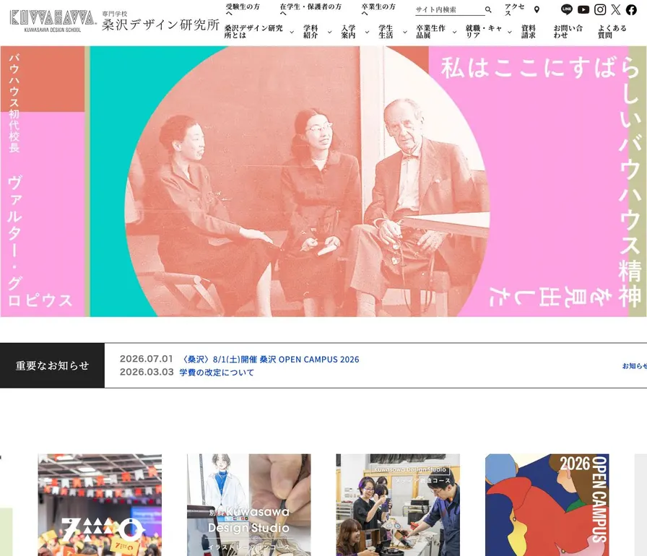Expand the 入学案内 menu chevron
The height and width of the screenshot is (556, 647).
[x=367, y=32]
